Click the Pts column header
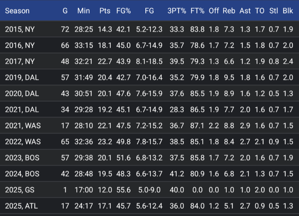 tap(105, 11)
